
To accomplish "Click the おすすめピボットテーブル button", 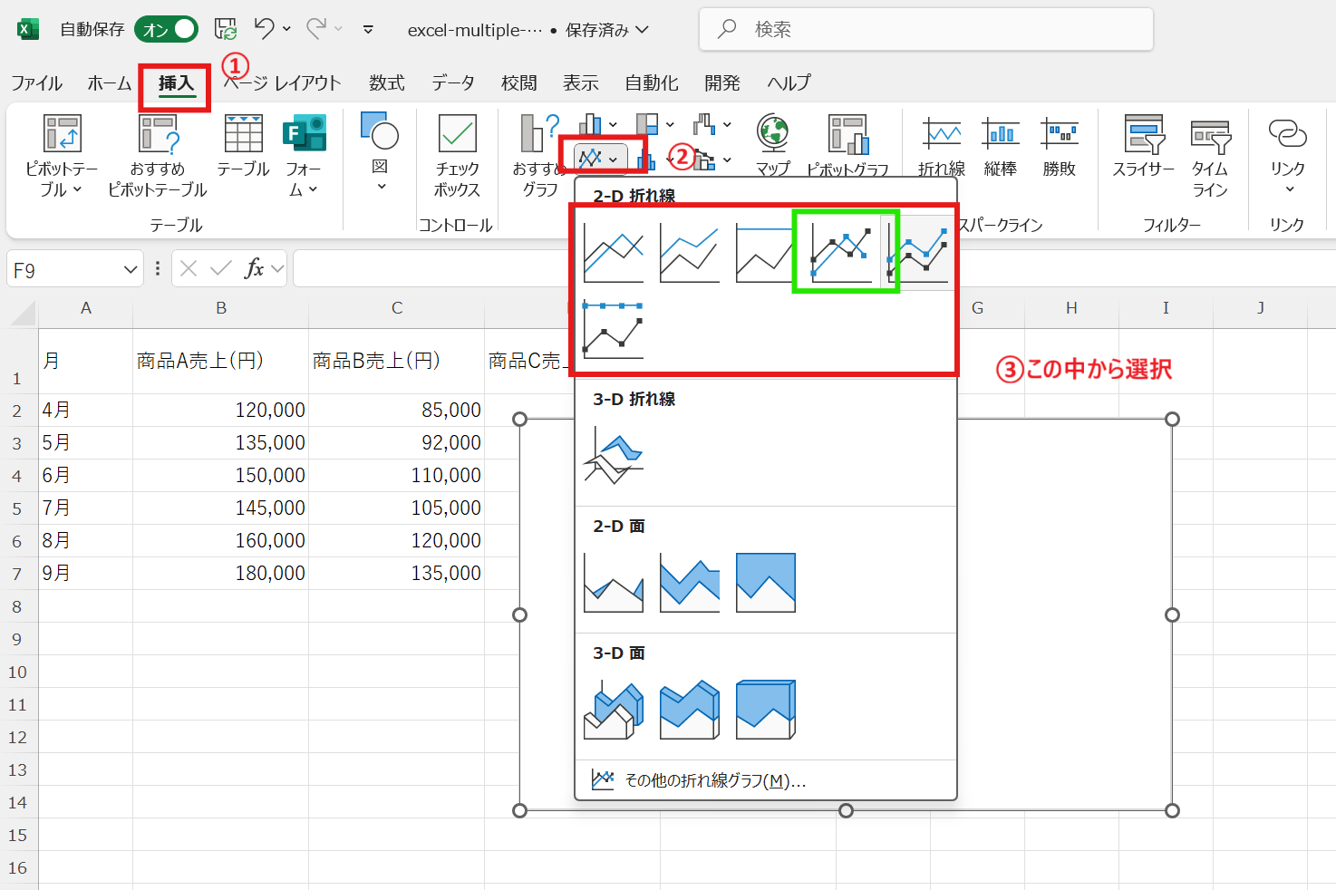I will coord(158,154).
